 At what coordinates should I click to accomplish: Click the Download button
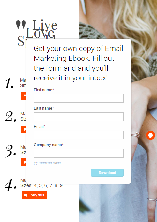click(x=107, y=173)
